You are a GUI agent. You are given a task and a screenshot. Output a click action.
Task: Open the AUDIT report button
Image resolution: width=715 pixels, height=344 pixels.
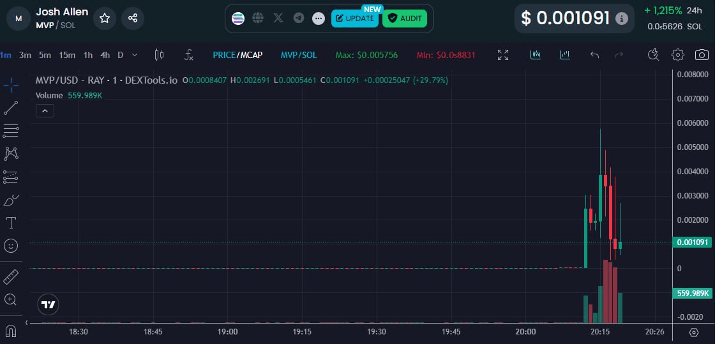[405, 19]
